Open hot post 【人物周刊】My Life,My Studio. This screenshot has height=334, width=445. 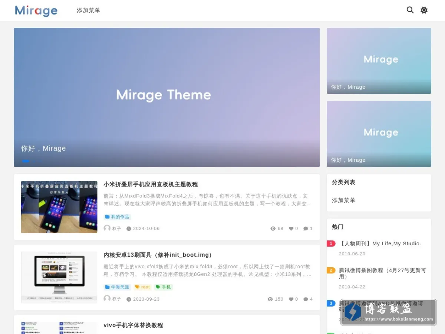click(x=380, y=243)
